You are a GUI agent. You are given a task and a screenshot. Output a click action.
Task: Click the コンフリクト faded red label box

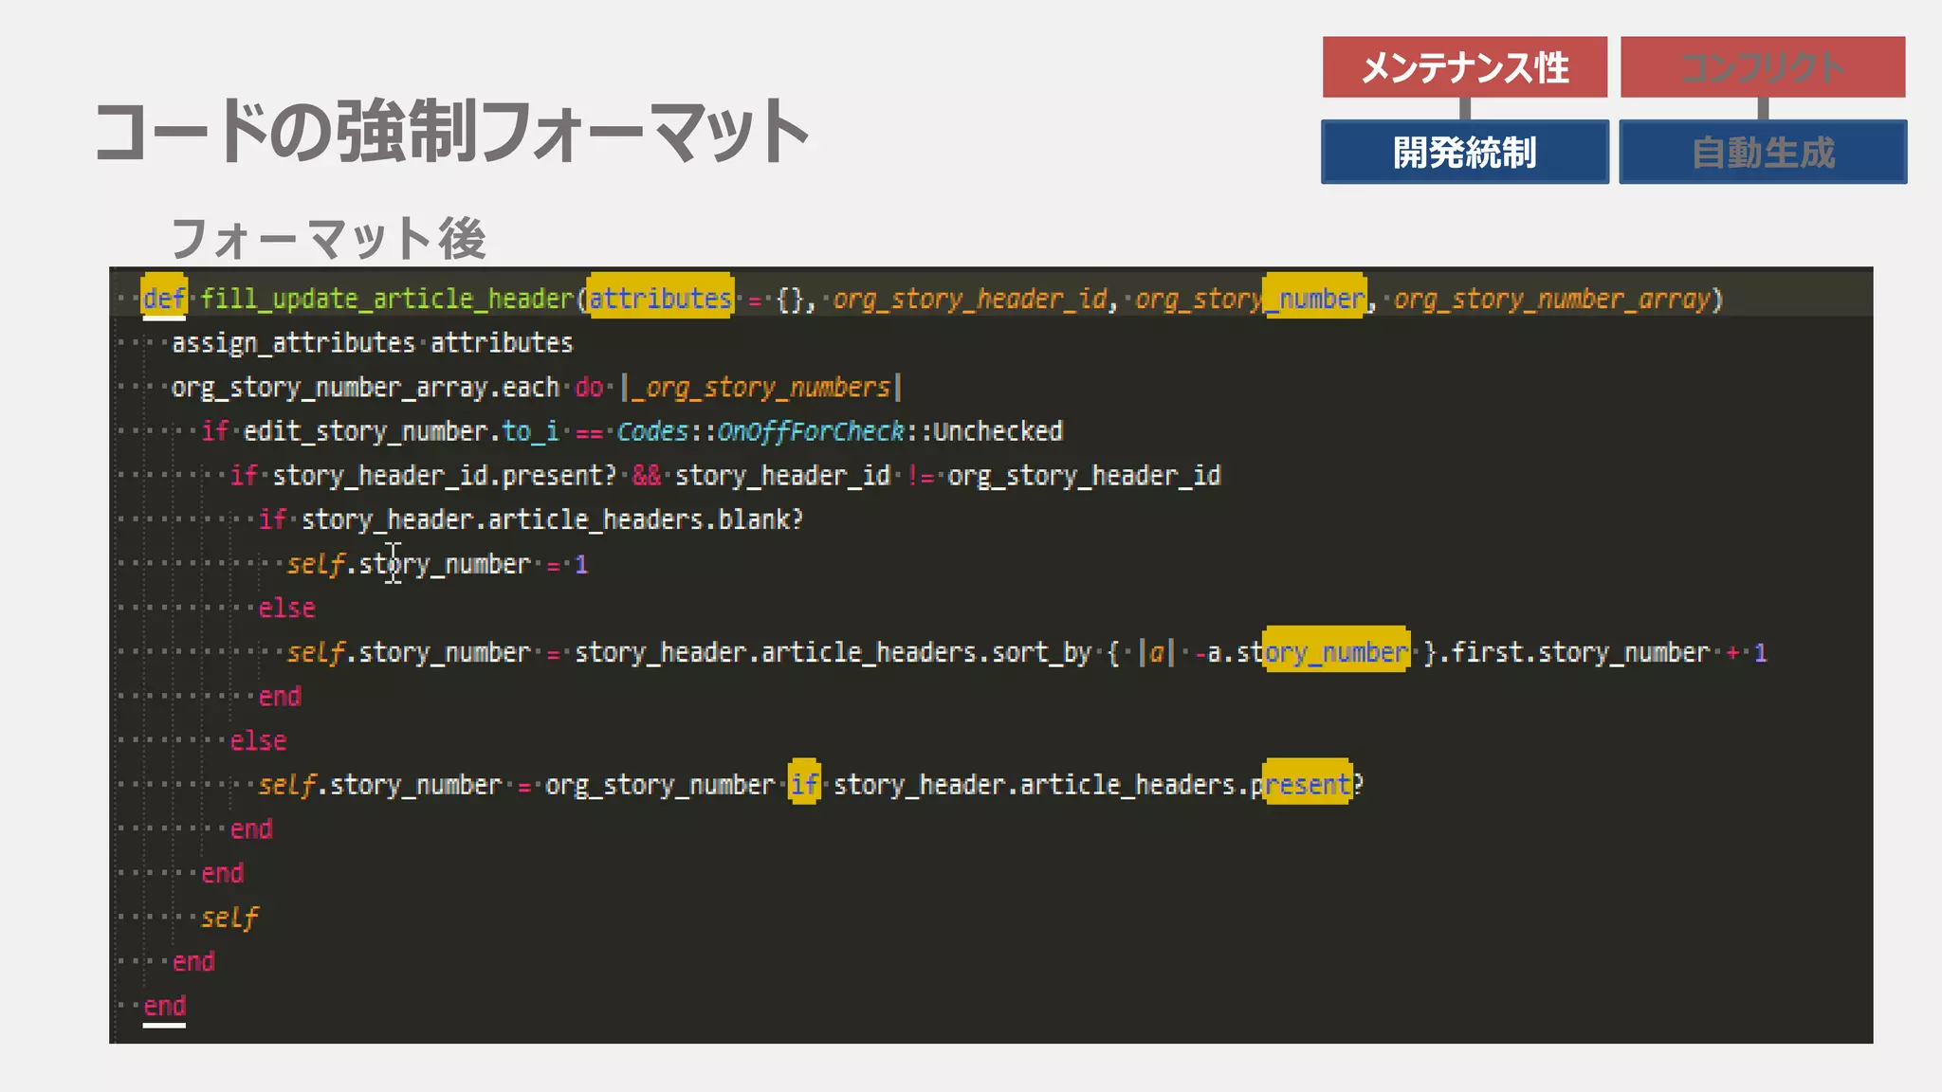point(1763,66)
